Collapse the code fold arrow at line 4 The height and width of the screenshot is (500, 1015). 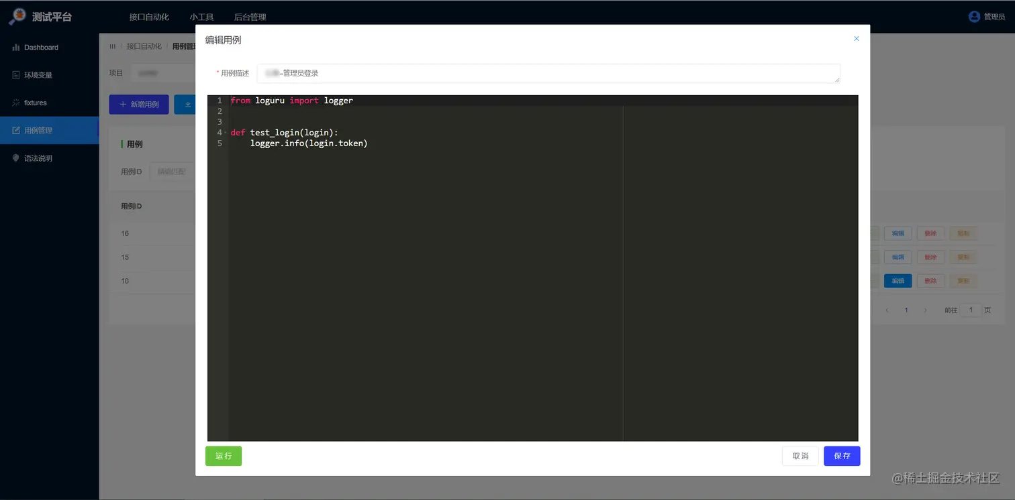pos(227,133)
